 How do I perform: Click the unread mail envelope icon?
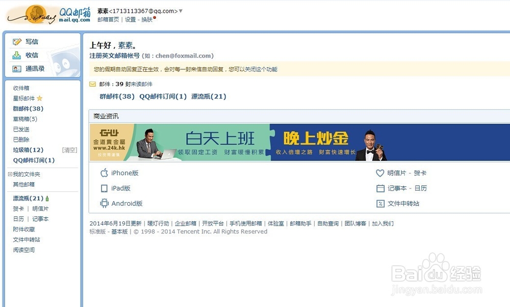click(93, 84)
